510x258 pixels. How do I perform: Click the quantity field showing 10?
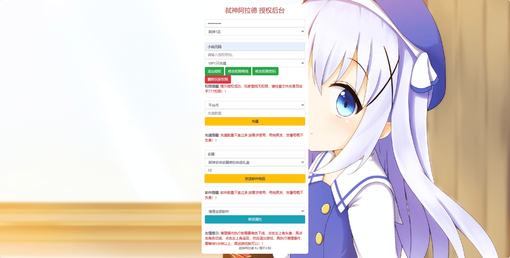(255, 170)
